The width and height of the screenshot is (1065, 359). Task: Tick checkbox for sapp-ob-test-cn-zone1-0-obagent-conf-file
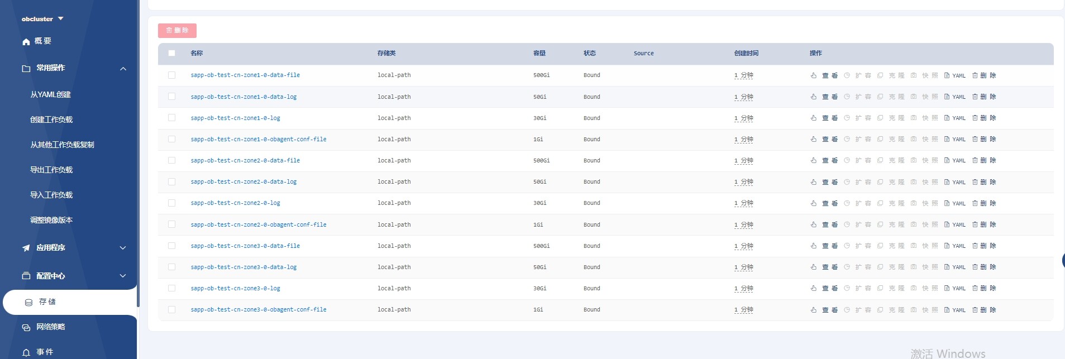click(171, 139)
